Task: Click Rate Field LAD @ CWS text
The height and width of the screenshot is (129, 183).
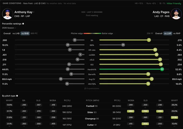Action: pyautogui.click(x=34, y=4)
